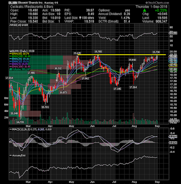Click the yellow horizontal resistance line
Screen dimensions: 181x184
[122, 55]
